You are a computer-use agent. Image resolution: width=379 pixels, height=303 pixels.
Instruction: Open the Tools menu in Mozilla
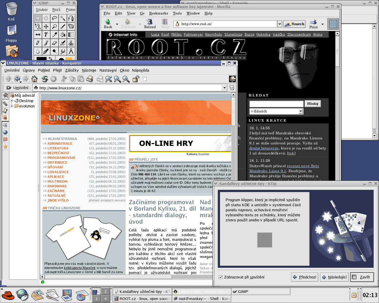click(177, 13)
